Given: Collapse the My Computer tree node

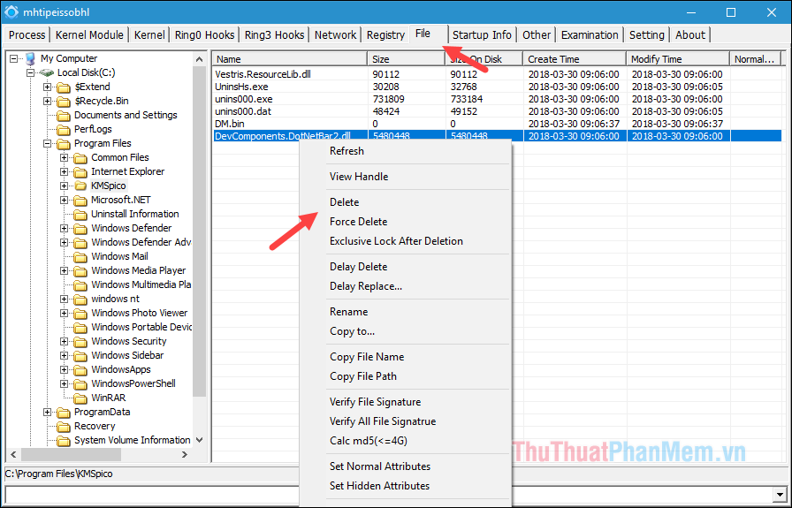Looking at the screenshot, I should pos(13,58).
